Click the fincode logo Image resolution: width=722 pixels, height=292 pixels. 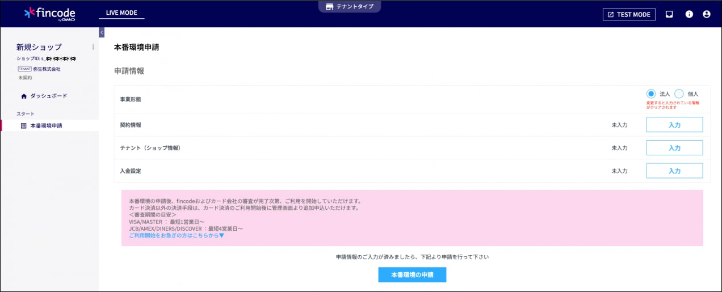(49, 14)
